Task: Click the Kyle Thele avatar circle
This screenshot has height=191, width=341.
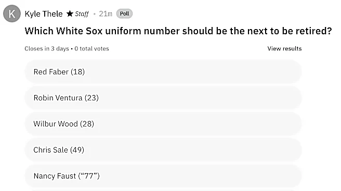Action: point(12,13)
